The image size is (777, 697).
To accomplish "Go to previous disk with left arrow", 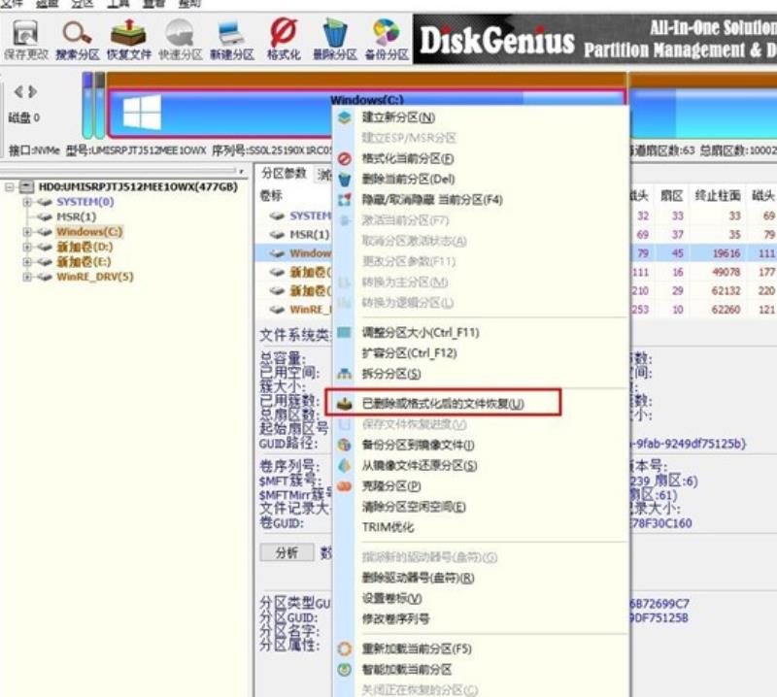I will pyautogui.click(x=18, y=91).
